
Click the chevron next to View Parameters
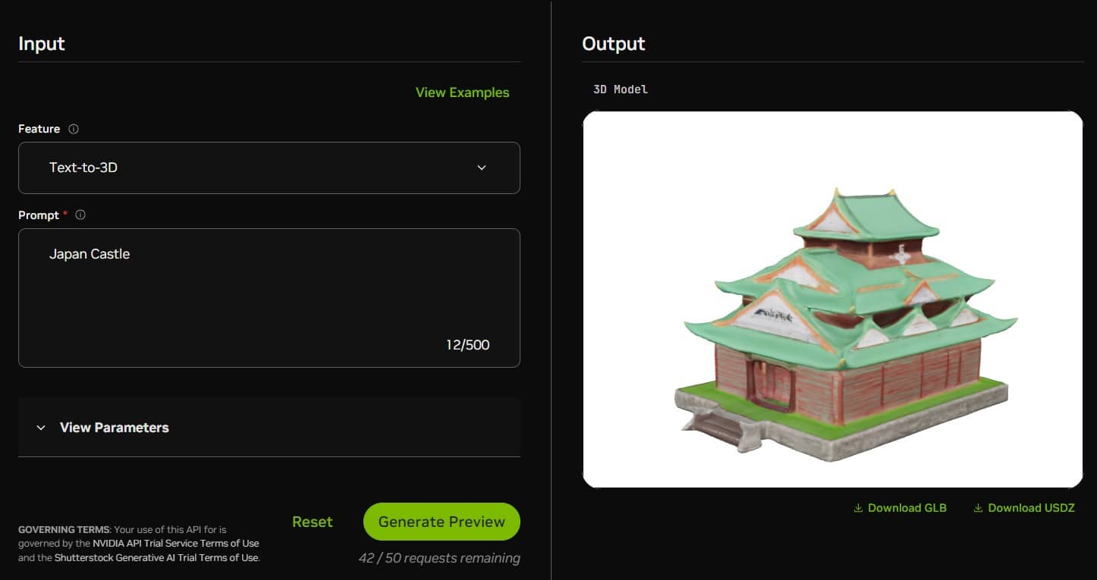click(x=42, y=428)
